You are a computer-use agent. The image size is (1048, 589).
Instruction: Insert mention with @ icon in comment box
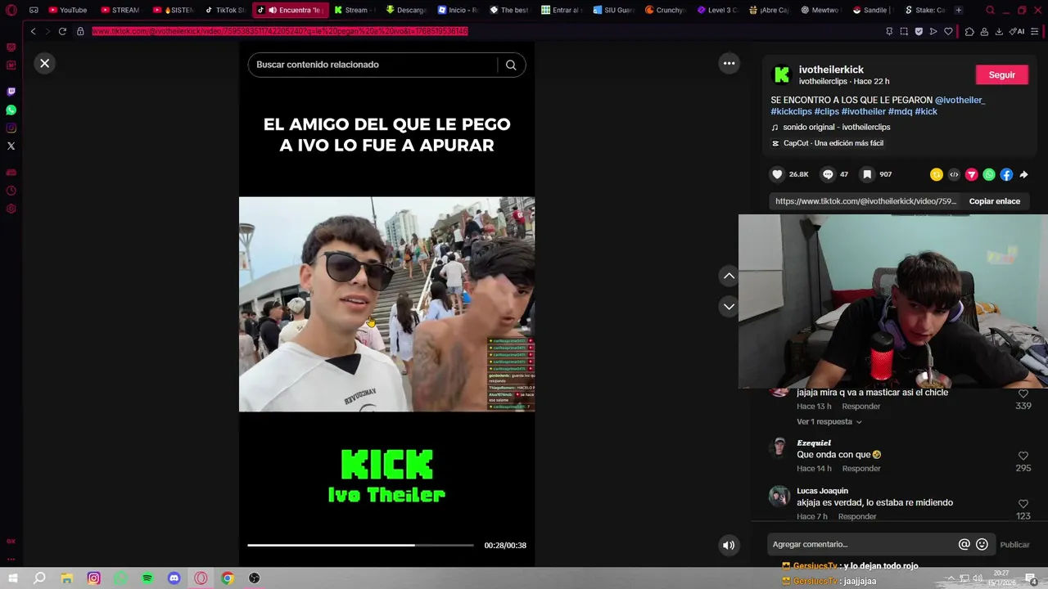964,544
